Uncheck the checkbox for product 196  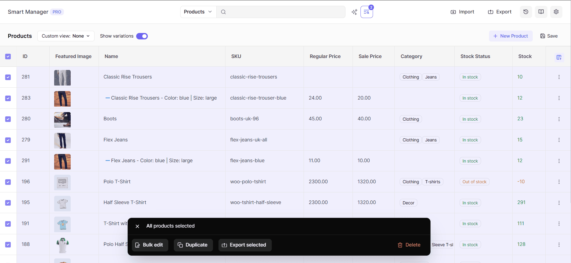pyautogui.click(x=8, y=182)
